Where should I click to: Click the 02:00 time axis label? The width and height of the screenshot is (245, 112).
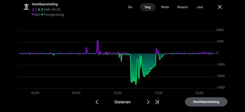[x=35, y=93]
